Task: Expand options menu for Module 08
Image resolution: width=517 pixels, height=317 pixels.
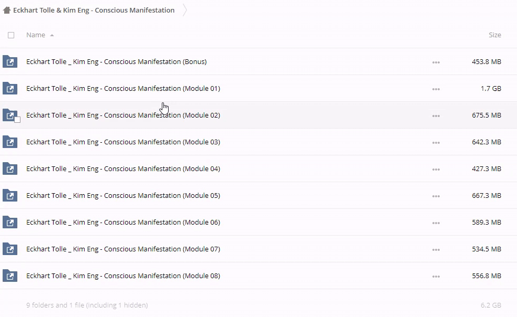Action: coord(436,276)
